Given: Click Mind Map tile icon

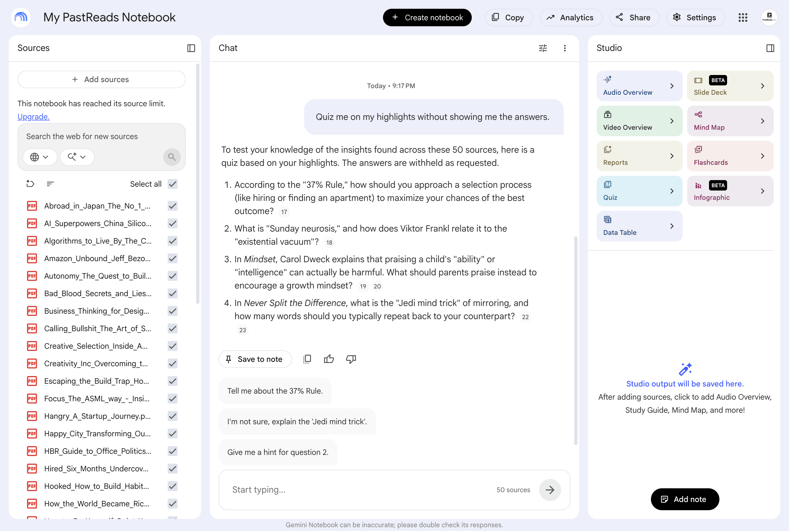Looking at the screenshot, I should click(698, 114).
